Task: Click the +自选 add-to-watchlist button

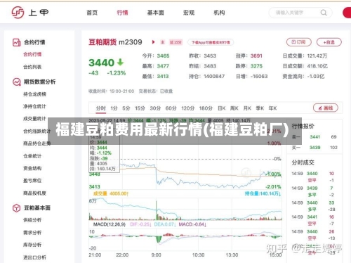Action: [329, 42]
